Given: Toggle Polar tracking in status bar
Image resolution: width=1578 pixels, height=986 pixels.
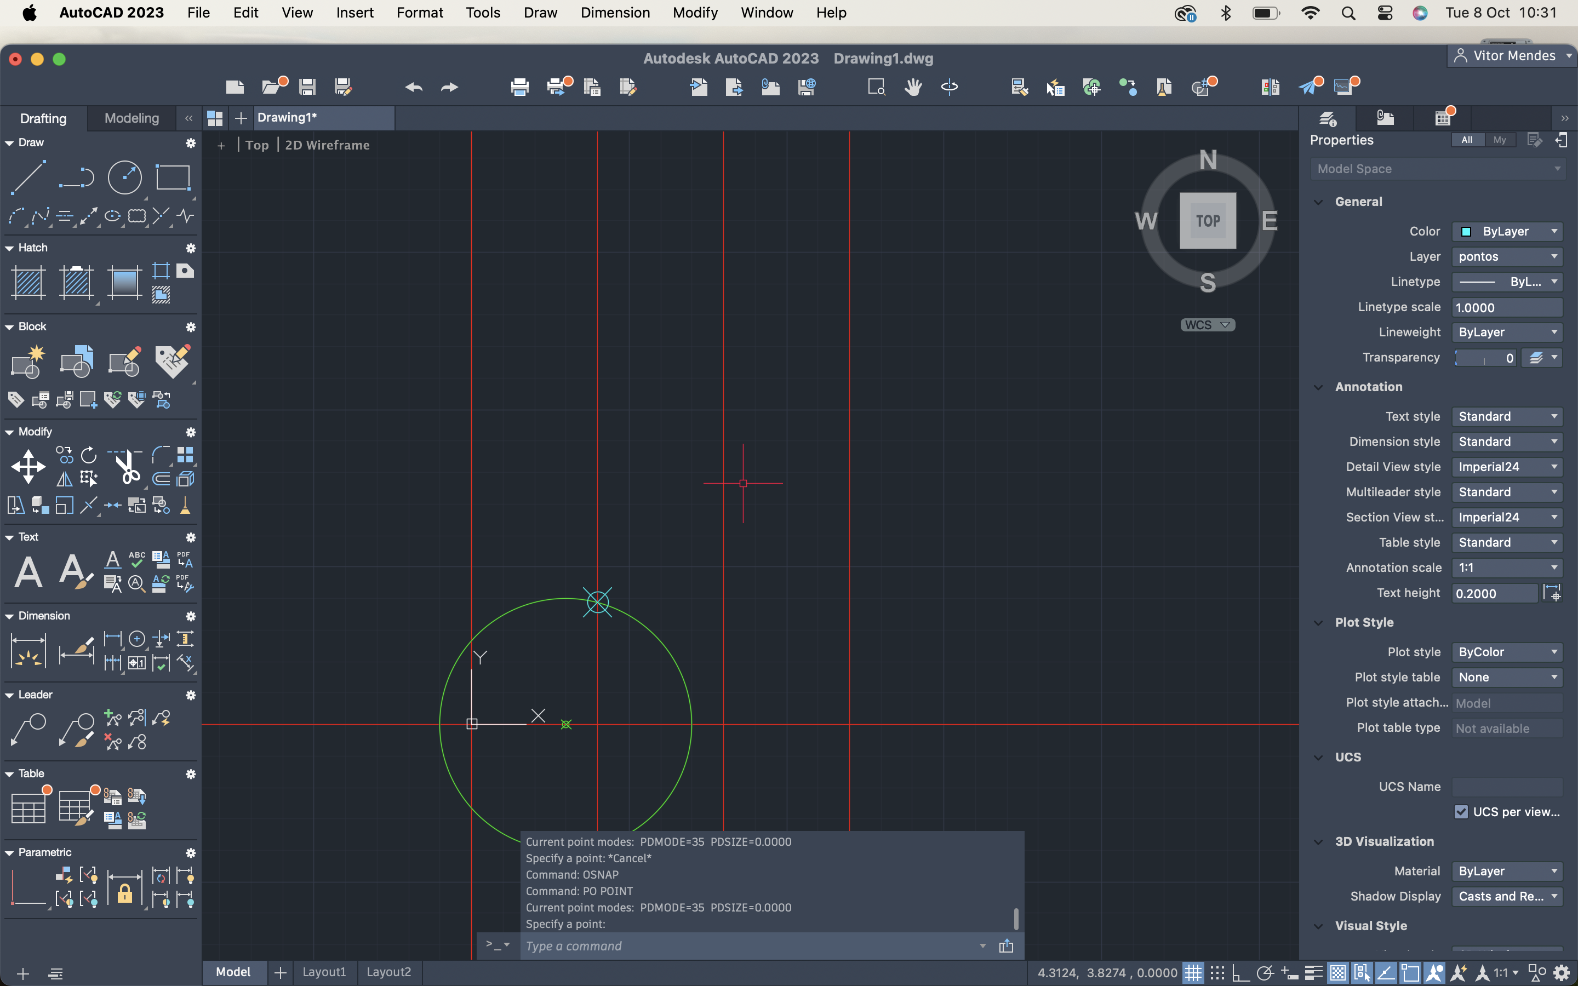Looking at the screenshot, I should pyautogui.click(x=1265, y=972).
